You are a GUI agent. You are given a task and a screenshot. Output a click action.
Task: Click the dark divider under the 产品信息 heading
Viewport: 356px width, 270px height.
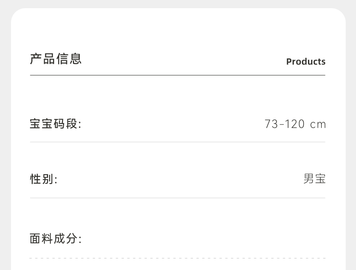pyautogui.click(x=177, y=76)
